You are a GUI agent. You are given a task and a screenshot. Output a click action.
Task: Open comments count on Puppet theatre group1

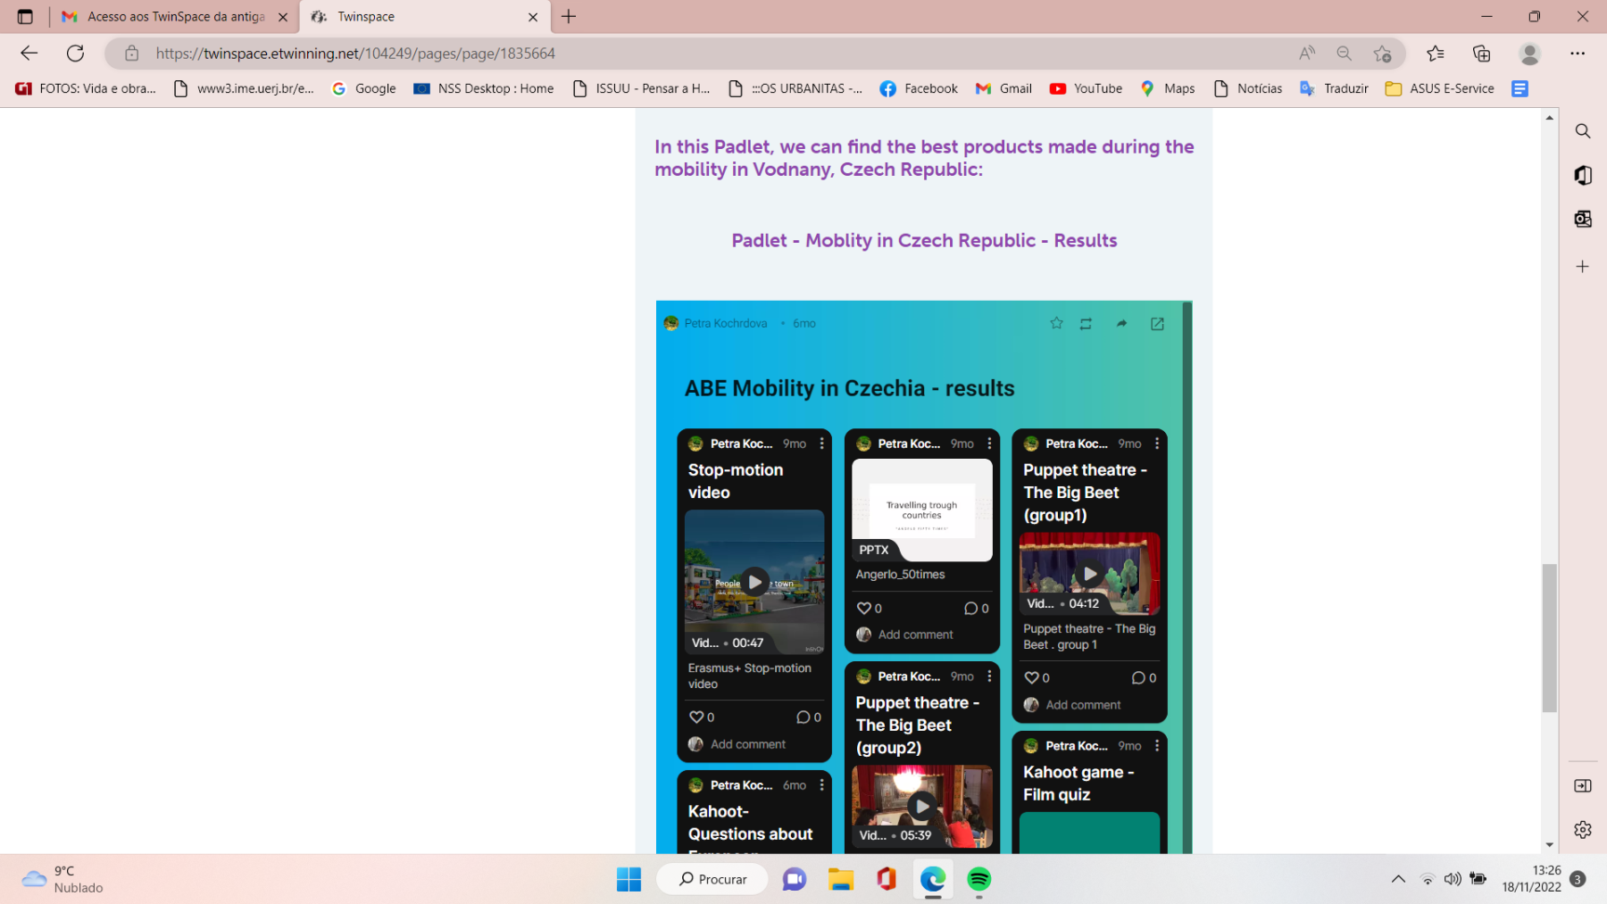(x=1145, y=677)
